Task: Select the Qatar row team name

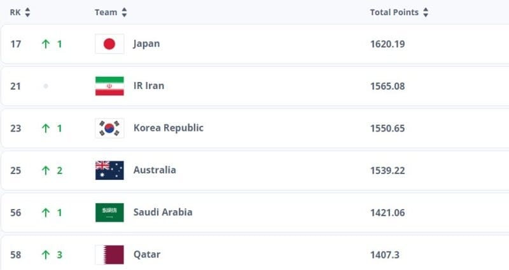Action: tap(146, 254)
